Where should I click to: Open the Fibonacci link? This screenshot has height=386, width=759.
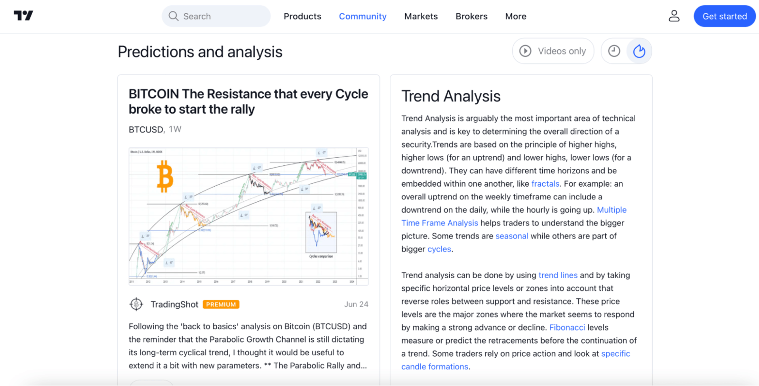(x=567, y=327)
